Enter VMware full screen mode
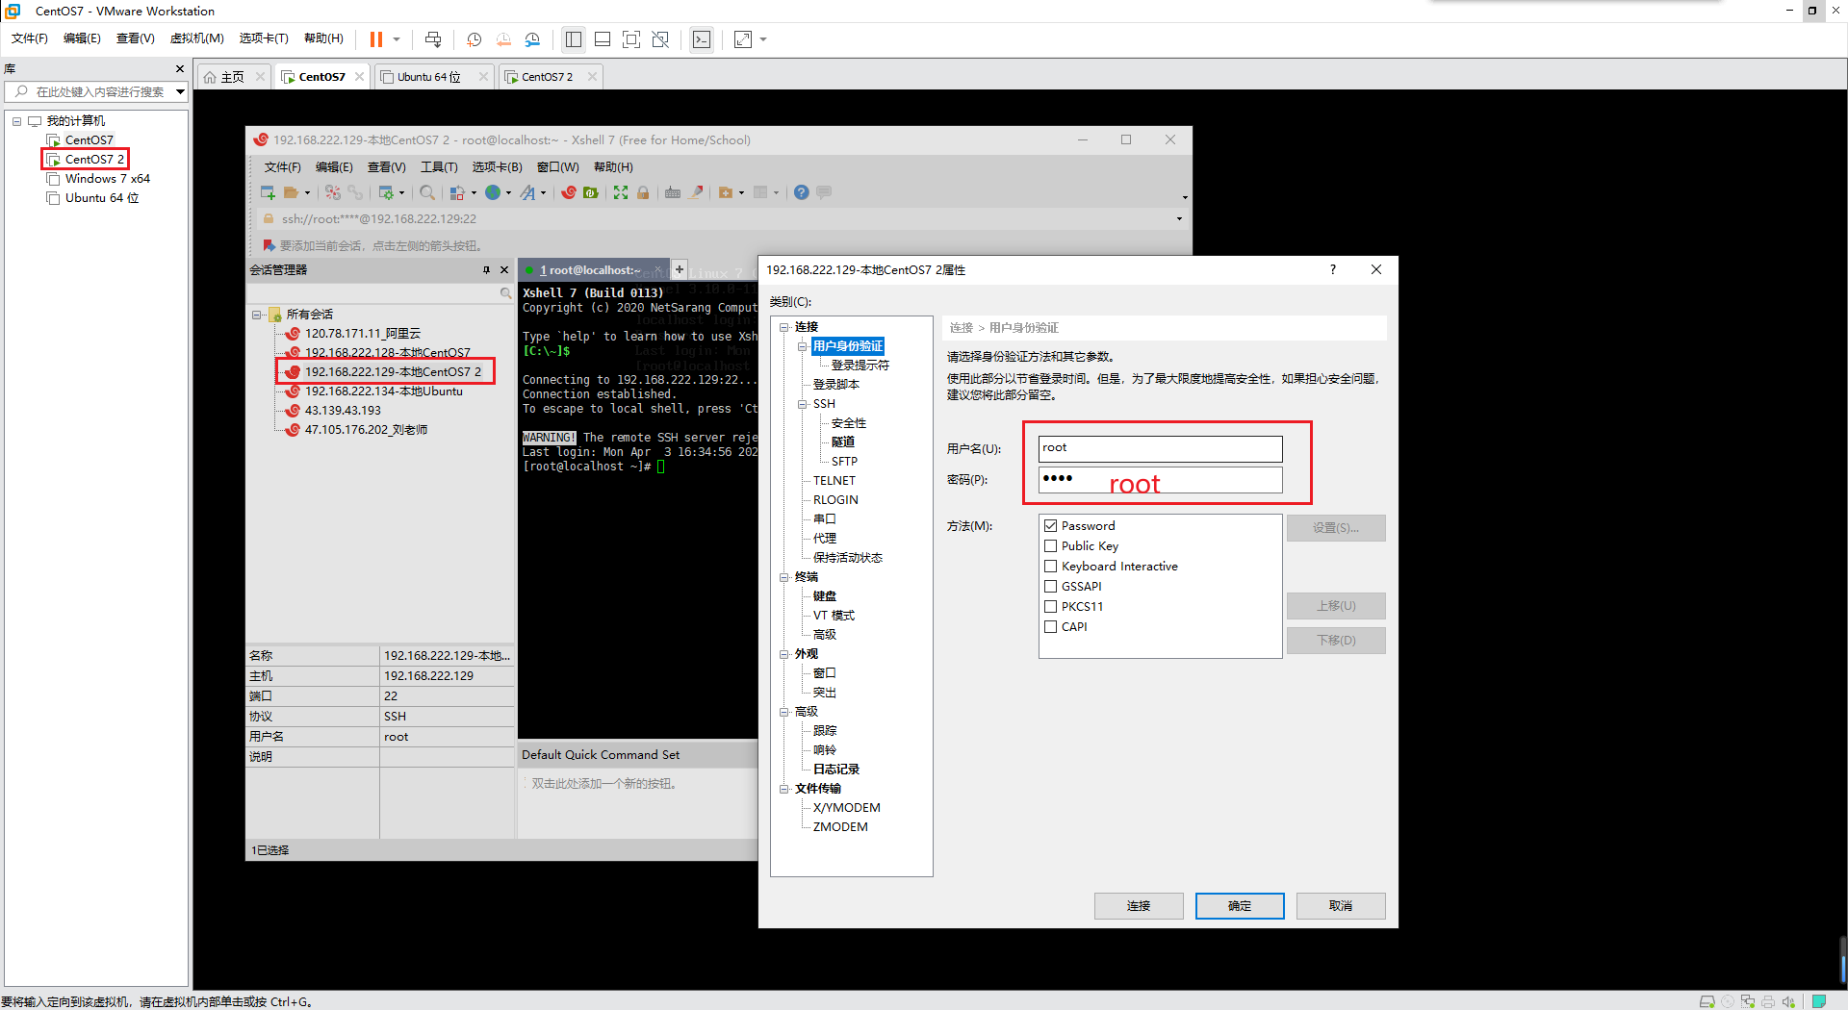This screenshot has width=1848, height=1010. (x=631, y=39)
